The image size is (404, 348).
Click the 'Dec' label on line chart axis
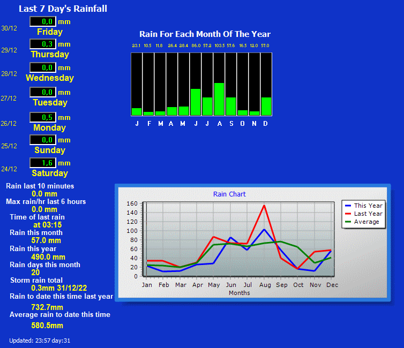pyautogui.click(x=332, y=285)
